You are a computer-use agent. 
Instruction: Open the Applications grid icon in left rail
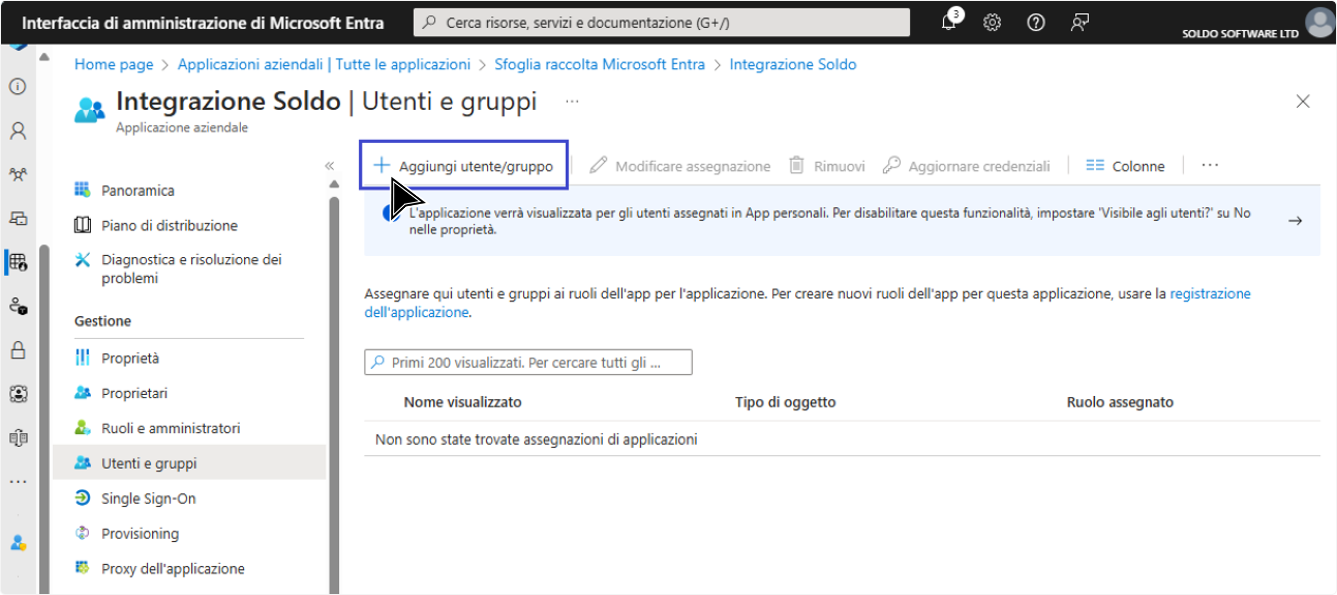click(18, 262)
